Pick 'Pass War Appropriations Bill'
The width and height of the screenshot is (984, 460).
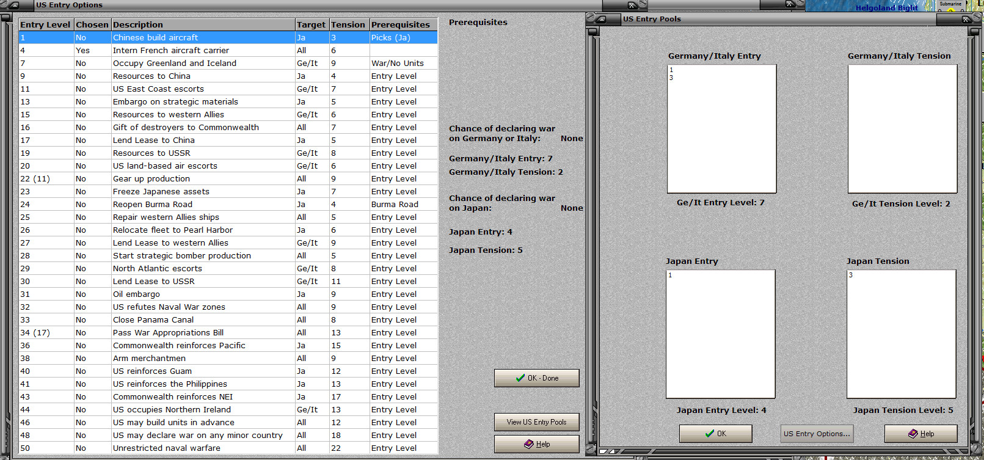tap(228, 332)
